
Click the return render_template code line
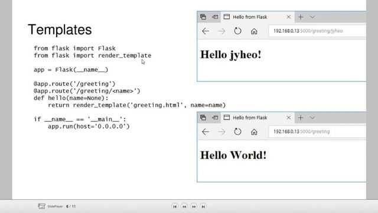(136, 105)
